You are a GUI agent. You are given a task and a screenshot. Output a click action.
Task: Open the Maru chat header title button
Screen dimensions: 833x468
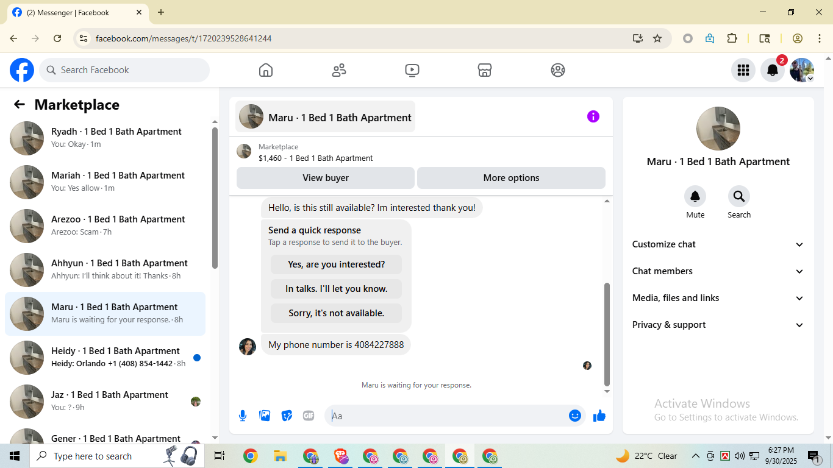coord(325,116)
